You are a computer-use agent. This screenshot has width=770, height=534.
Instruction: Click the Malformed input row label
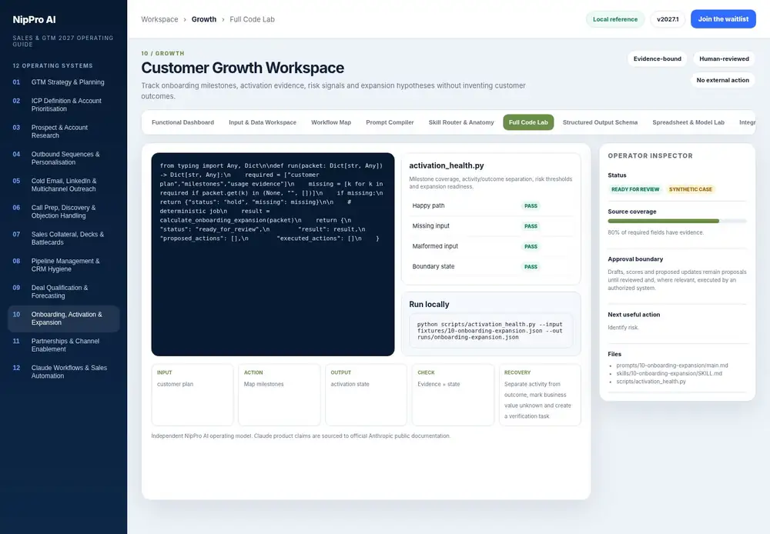pyautogui.click(x=435, y=246)
